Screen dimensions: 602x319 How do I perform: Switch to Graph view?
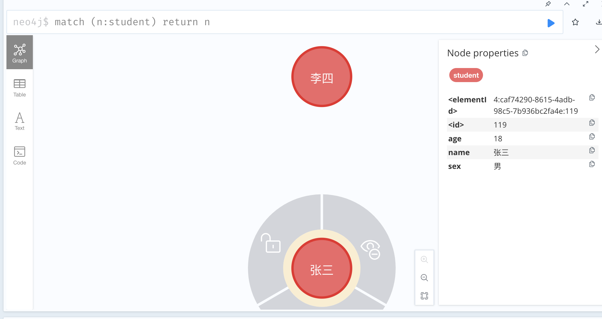point(20,53)
